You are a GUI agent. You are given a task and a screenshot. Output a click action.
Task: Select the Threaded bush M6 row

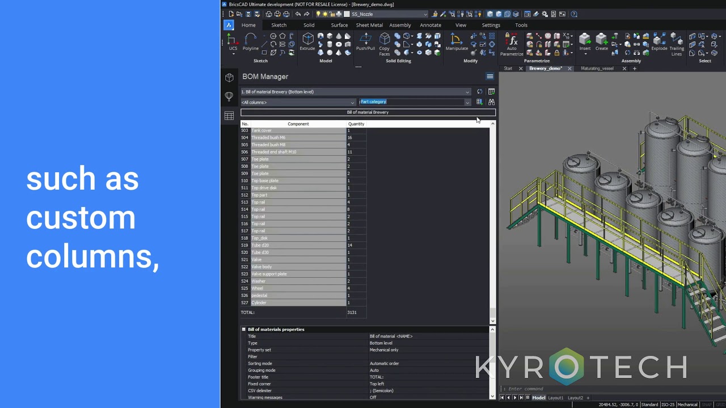[x=303, y=138]
